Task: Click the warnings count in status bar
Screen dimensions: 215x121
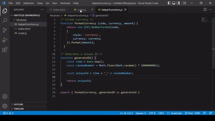Action: [11, 113]
